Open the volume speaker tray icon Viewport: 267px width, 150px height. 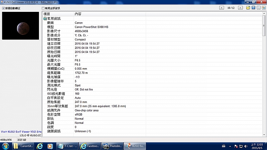coord(246,146)
